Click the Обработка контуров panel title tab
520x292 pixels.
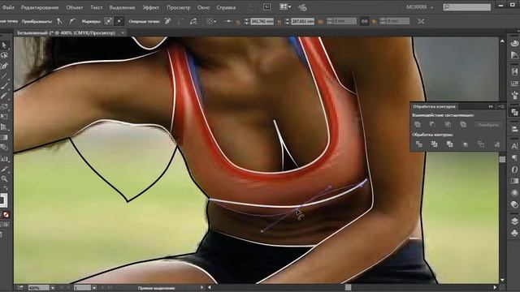click(434, 106)
